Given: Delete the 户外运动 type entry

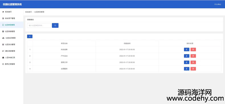Looking at the screenshot, I should point(193,56).
